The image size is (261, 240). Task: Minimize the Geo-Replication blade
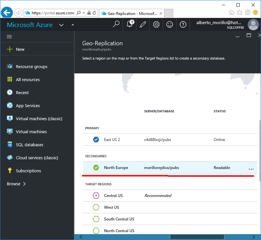pyautogui.click(x=238, y=36)
